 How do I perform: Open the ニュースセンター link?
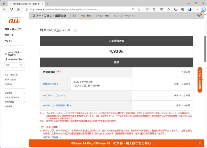[x=12, y=75]
